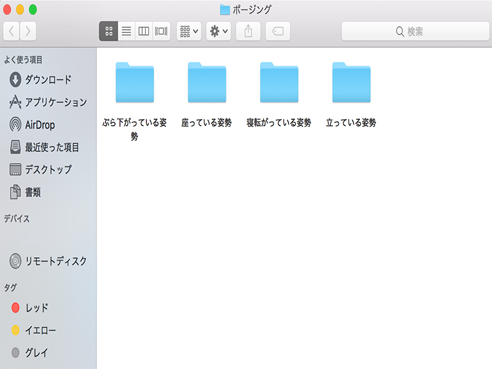The height and width of the screenshot is (369, 492).
Task: Click the リモートディスク disc icon
Action: tap(15, 261)
